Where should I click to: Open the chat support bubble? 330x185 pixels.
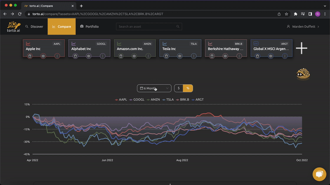point(319,174)
